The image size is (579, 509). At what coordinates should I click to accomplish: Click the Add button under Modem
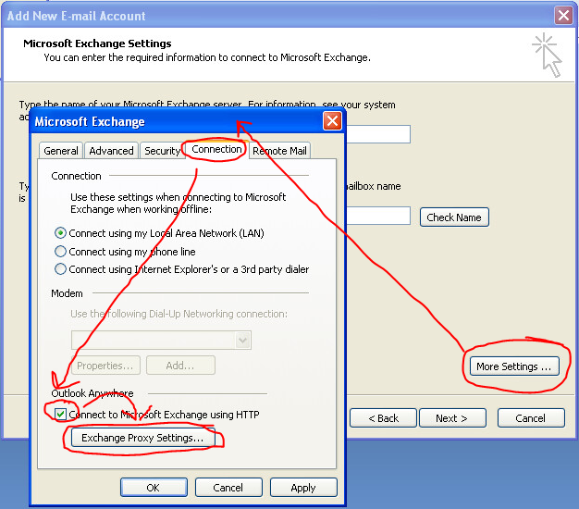point(180,366)
